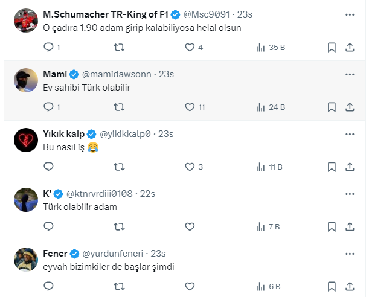
Task: Click the broken heart avatar of Yıkık kalp
Action: pos(25,140)
